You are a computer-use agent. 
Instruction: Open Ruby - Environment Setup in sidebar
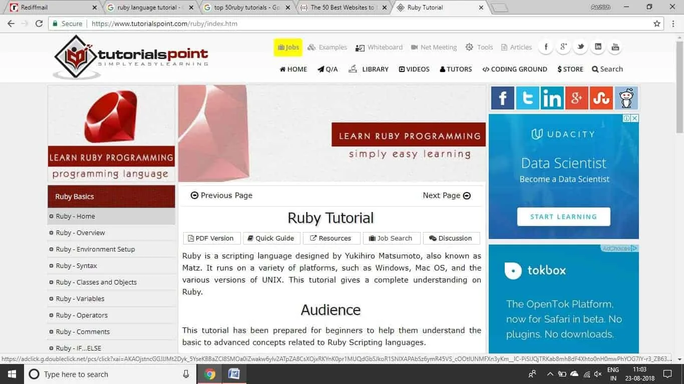[x=111, y=249]
